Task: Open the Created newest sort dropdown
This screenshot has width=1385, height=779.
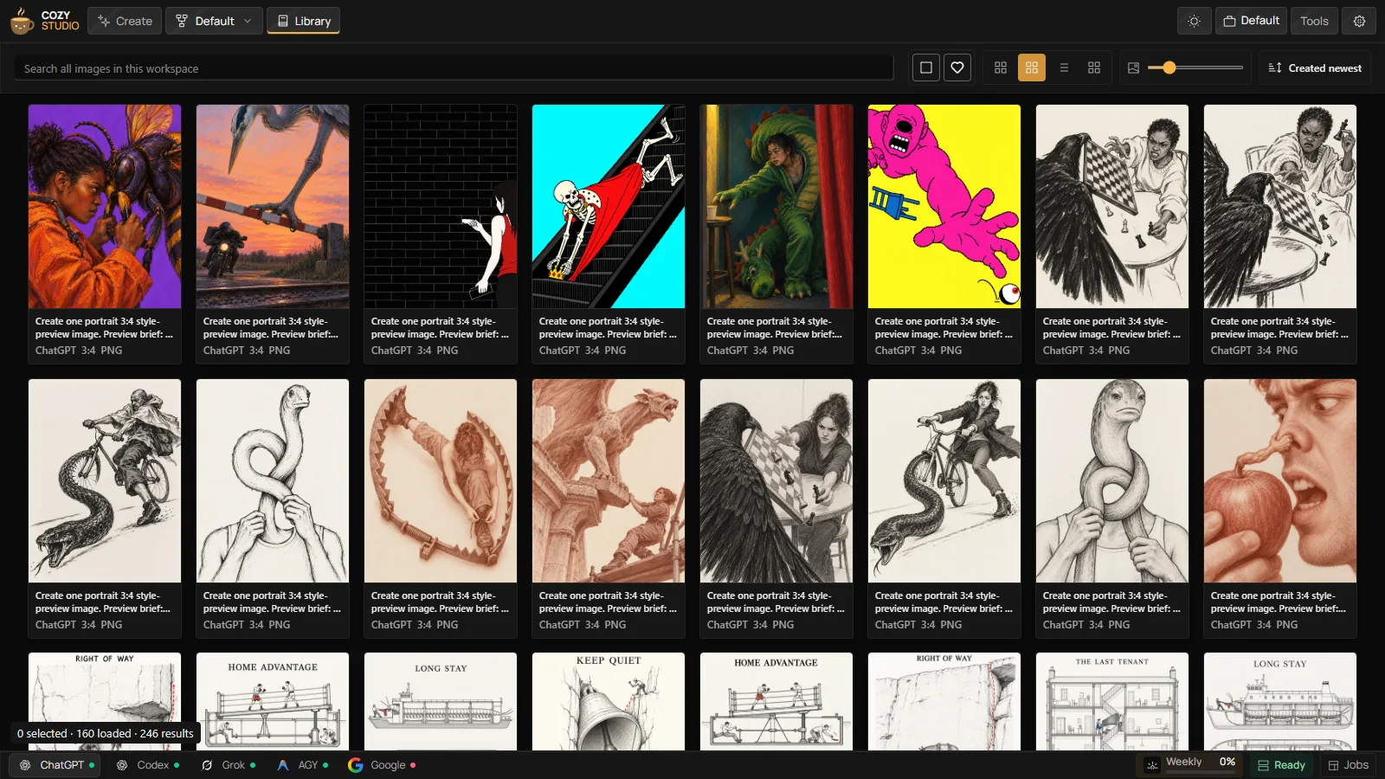Action: 1314,68
